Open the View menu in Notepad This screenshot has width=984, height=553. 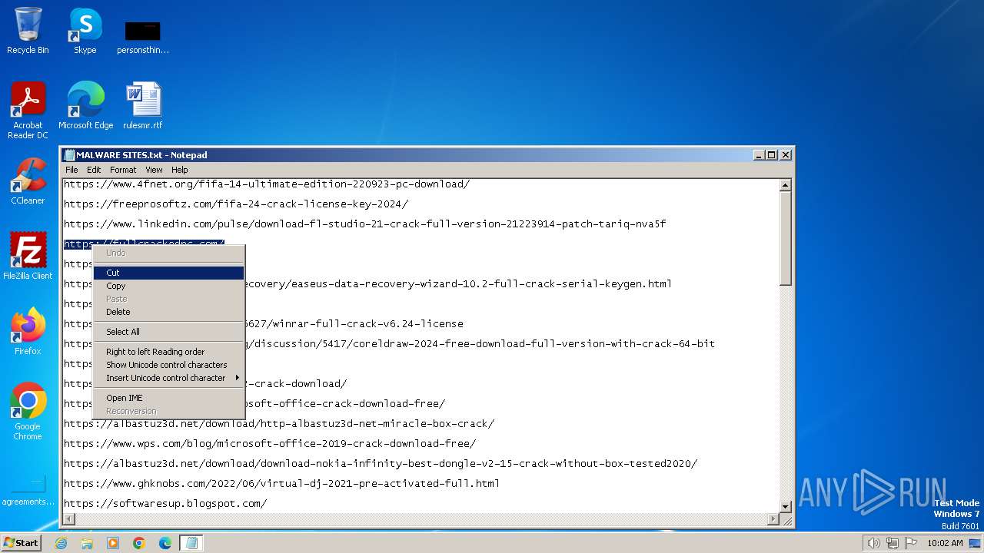pos(154,170)
